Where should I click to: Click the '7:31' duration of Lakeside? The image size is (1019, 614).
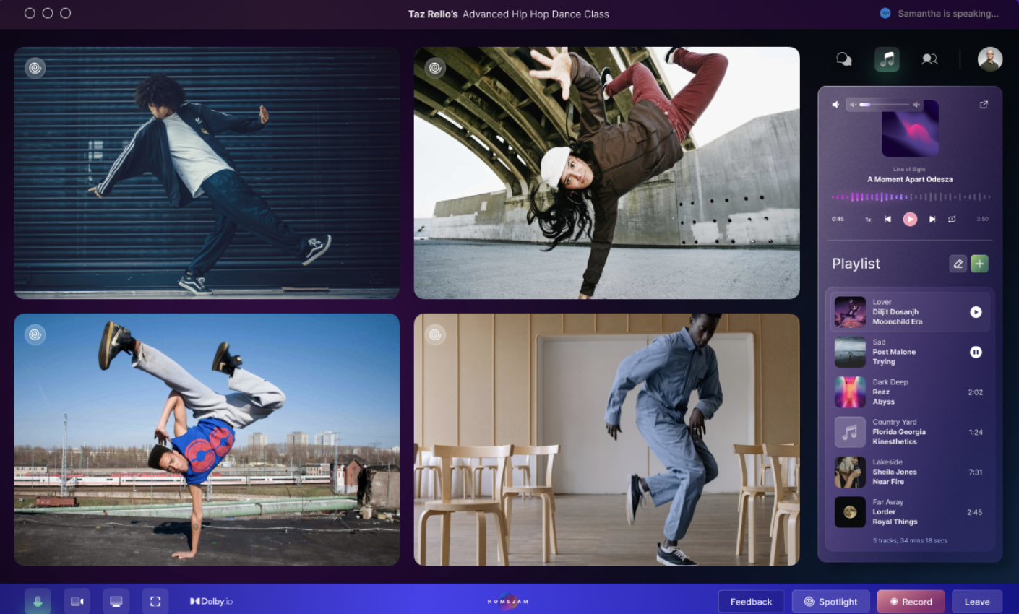point(976,472)
